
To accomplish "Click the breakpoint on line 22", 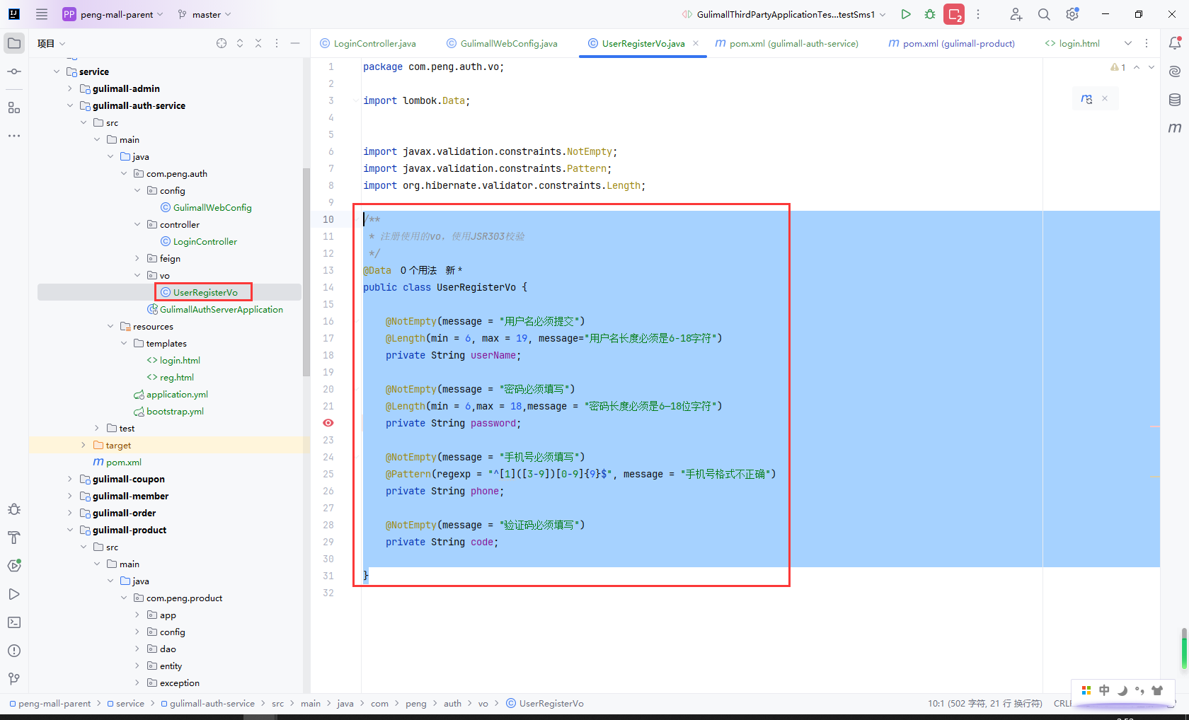I will 328,423.
